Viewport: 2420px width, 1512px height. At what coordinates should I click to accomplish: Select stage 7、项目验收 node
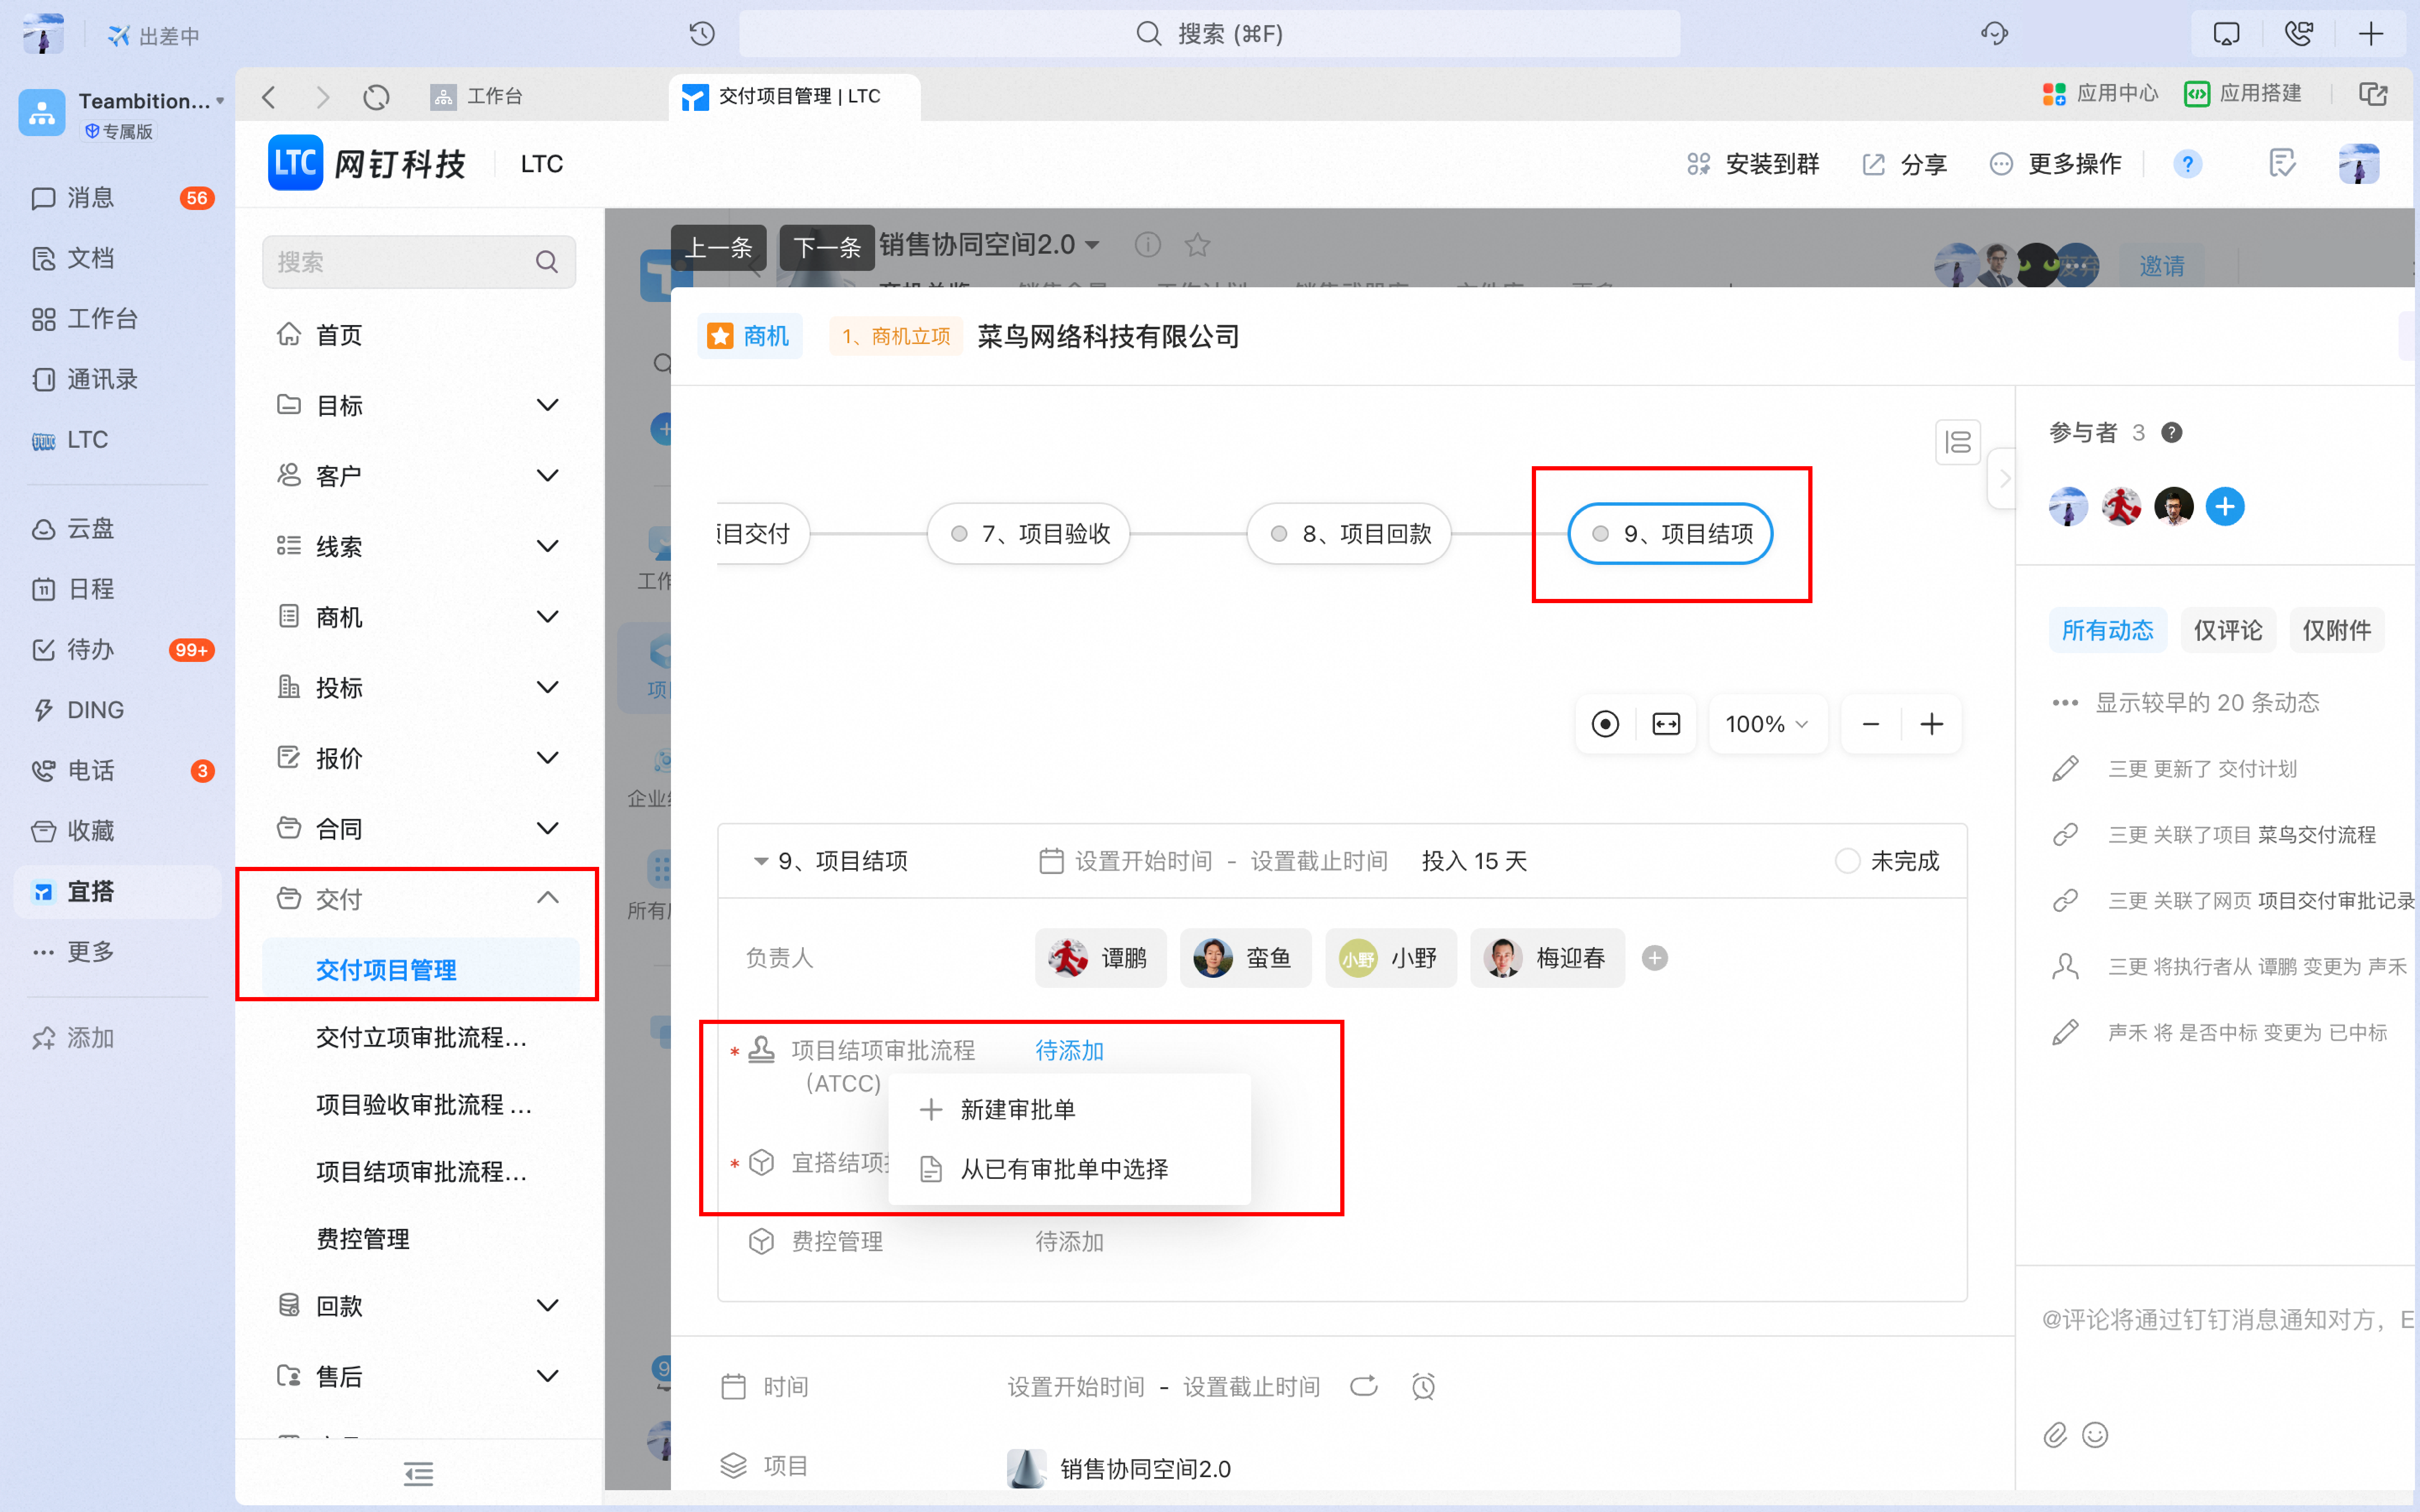1029,534
